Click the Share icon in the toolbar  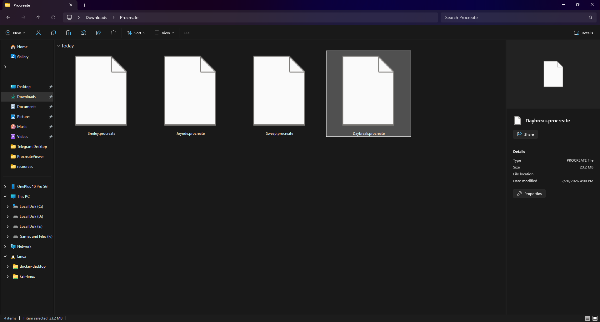click(x=98, y=33)
